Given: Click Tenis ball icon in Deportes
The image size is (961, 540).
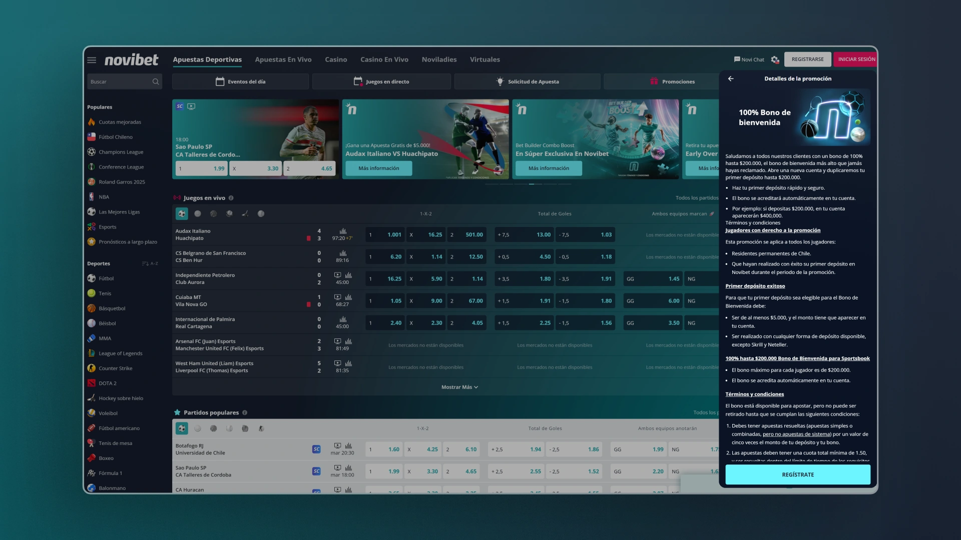Looking at the screenshot, I should point(91,293).
